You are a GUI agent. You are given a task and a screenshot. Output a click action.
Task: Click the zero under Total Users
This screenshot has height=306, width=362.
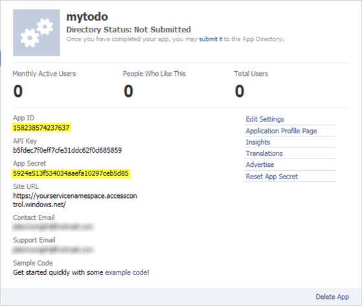click(x=240, y=91)
